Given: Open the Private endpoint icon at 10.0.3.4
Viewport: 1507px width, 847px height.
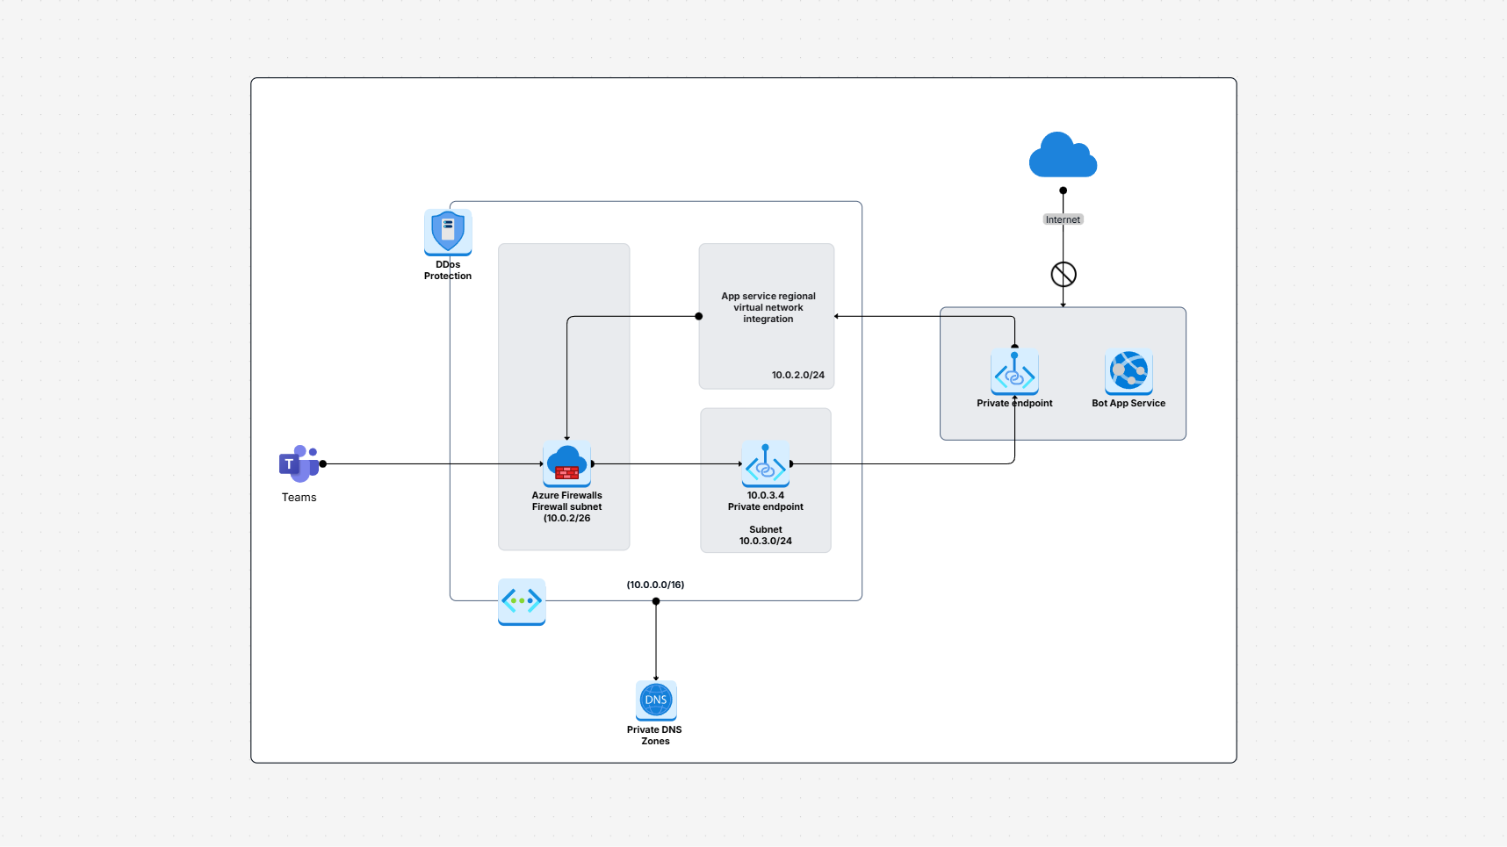Looking at the screenshot, I should tap(765, 465).
